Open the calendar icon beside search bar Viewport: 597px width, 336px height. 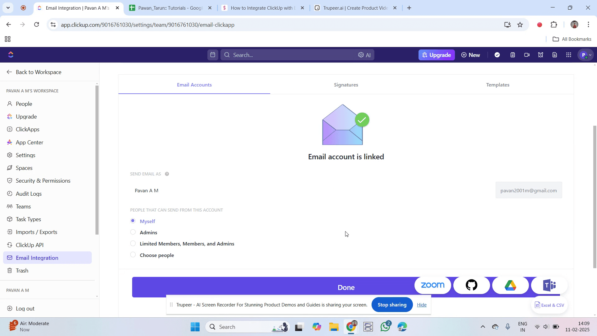pos(213,55)
